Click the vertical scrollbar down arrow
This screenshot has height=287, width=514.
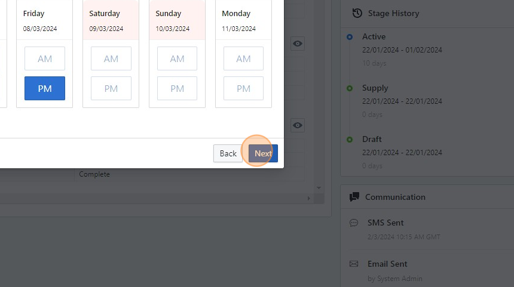click(x=319, y=188)
